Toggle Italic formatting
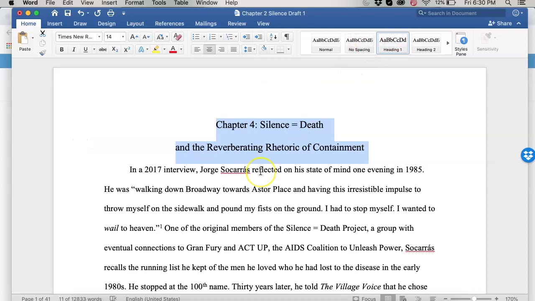This screenshot has width=535, height=301. (x=74, y=49)
